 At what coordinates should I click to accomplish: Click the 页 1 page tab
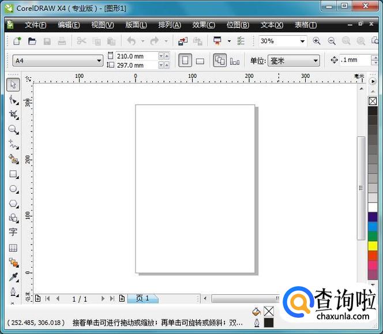tap(142, 298)
